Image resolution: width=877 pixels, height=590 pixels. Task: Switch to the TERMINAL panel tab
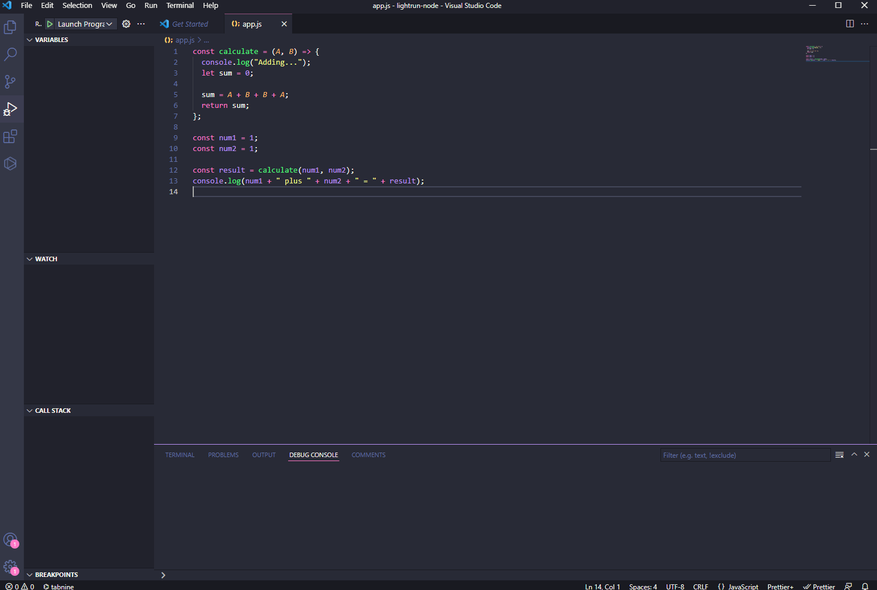pos(180,454)
